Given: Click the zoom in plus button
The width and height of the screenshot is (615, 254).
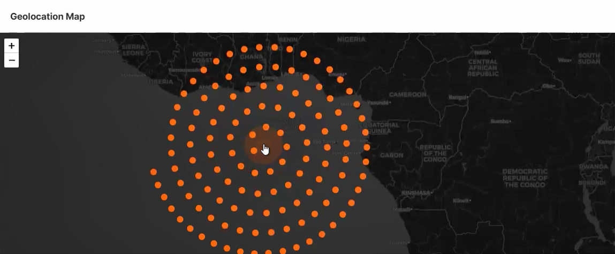Looking at the screenshot, I should [11, 46].
